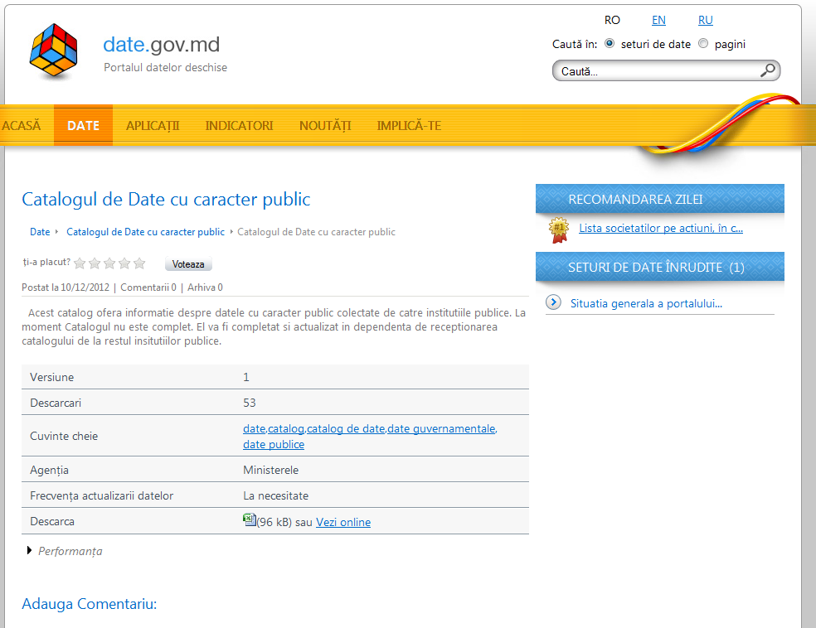816x628 pixels.
Task: Rate with the fifth star
Action: [x=139, y=263]
